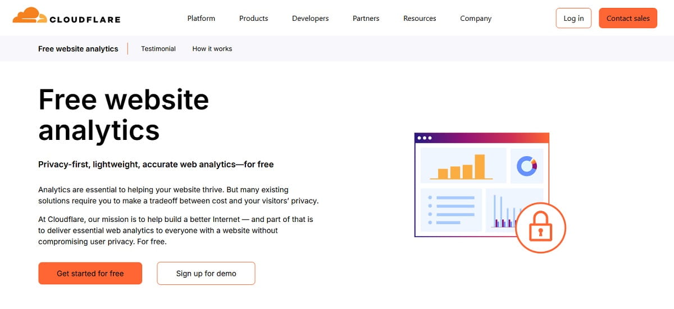The width and height of the screenshot is (674, 309).
Task: Click the orange padlock icon in illustration
Action: point(540,229)
